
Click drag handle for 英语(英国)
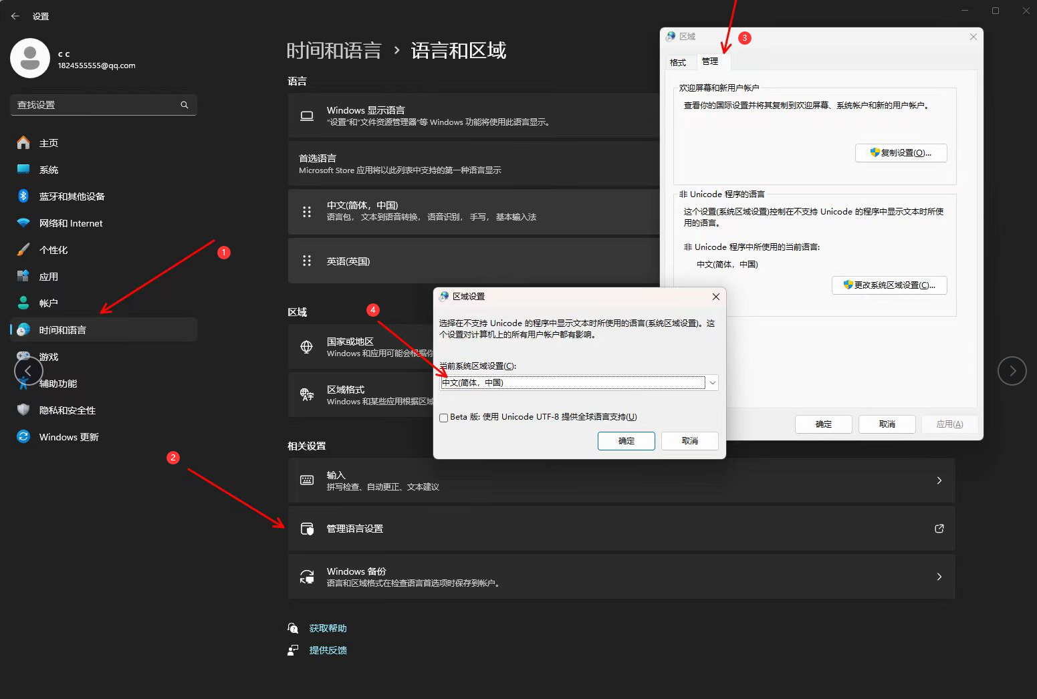307,261
